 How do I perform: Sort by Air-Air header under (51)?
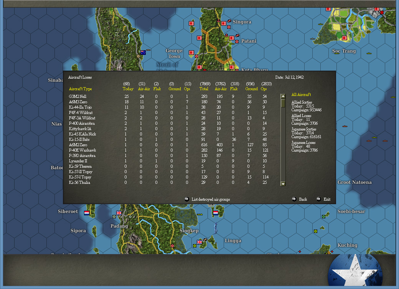[144, 89]
